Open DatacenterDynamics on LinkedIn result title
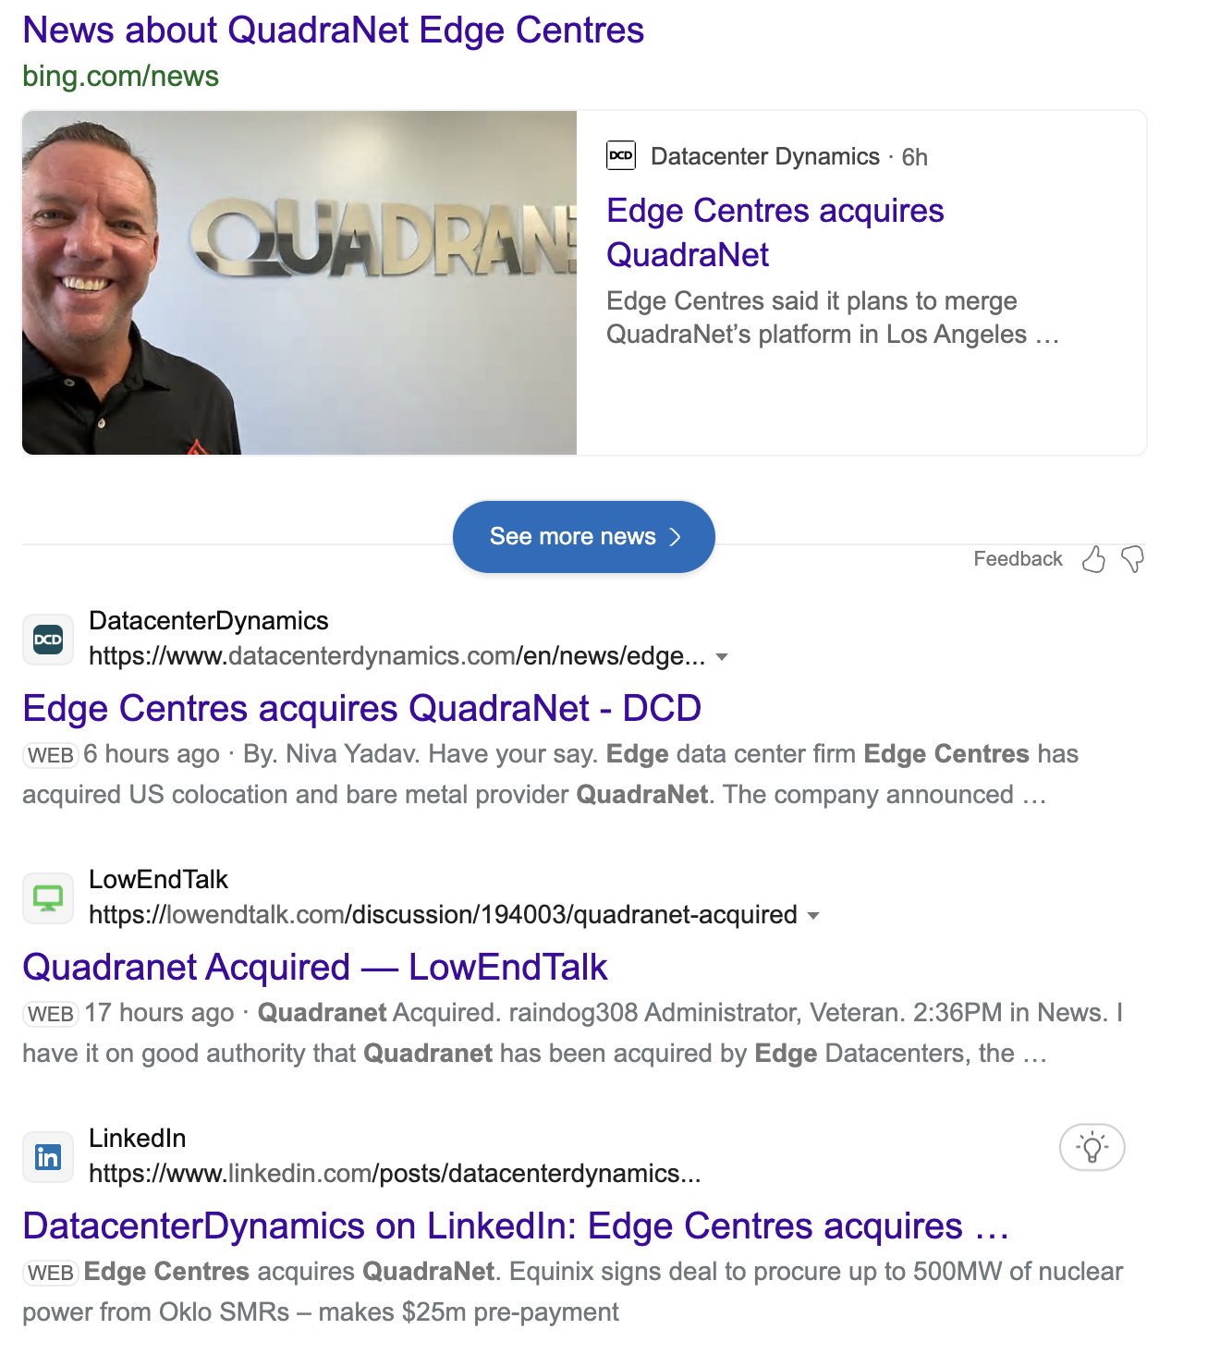 point(516,1226)
